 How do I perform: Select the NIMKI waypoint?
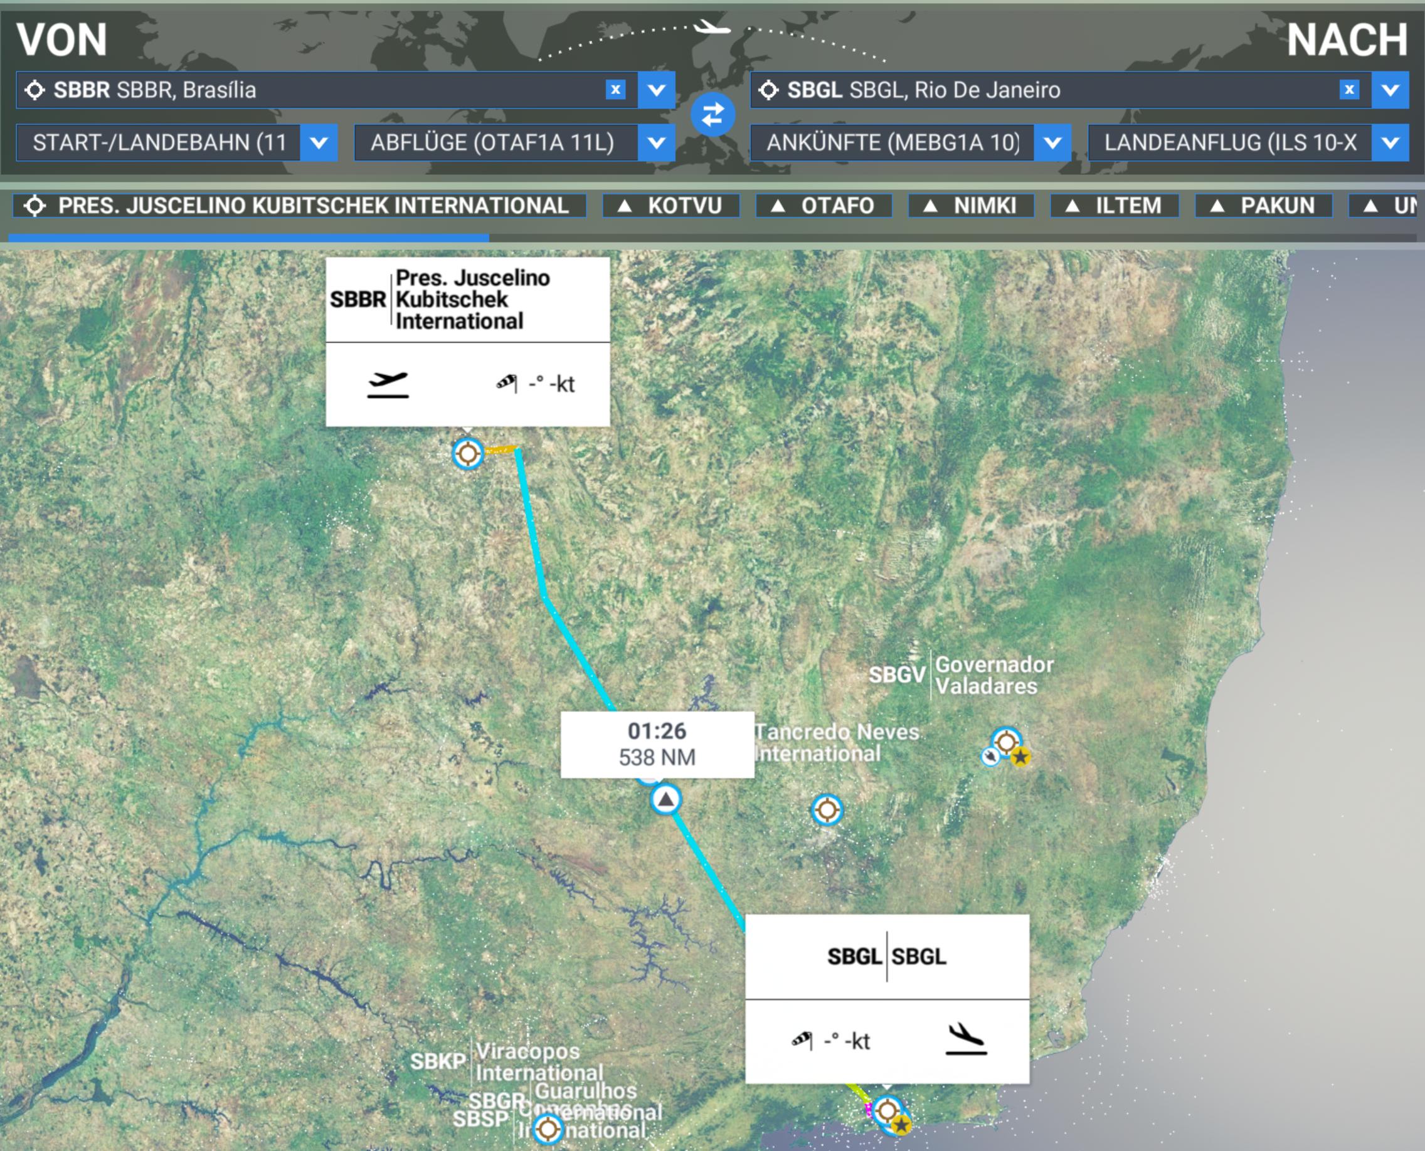point(970,206)
